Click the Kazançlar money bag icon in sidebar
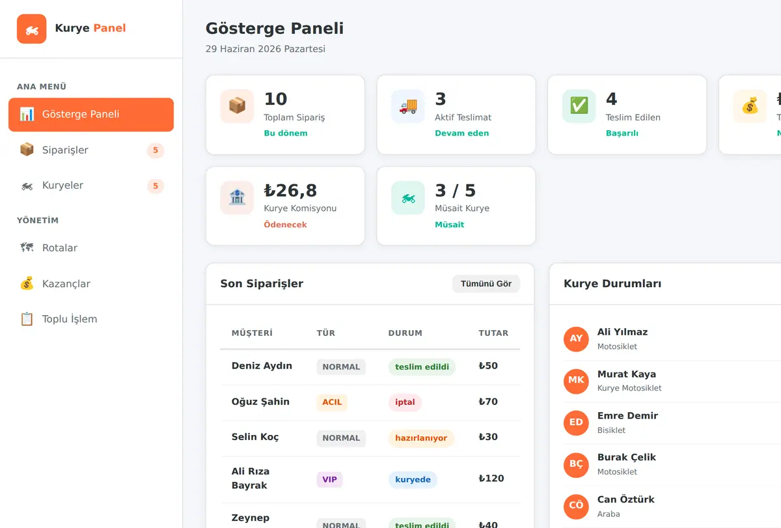Screen dimensions: 781x528 (x=27, y=284)
